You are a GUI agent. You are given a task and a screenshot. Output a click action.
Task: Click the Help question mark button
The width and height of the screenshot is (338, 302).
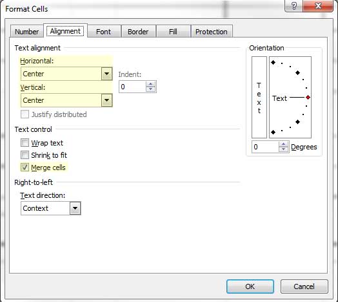pos(293,6)
